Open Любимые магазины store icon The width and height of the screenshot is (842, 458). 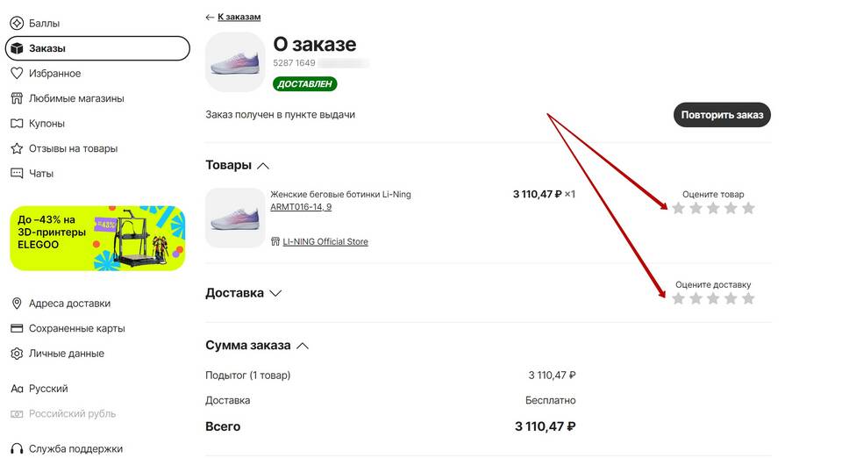pyautogui.click(x=17, y=98)
